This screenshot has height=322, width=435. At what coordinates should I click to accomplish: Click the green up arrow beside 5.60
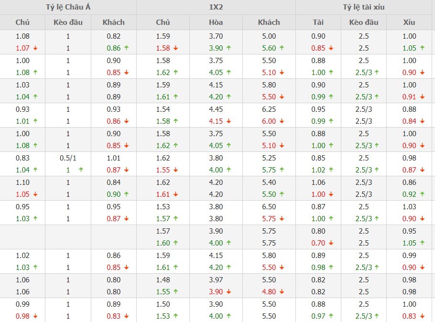[283, 48]
